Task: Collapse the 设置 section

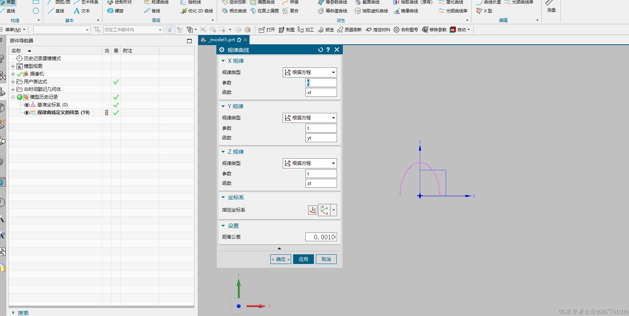Action: [223, 226]
